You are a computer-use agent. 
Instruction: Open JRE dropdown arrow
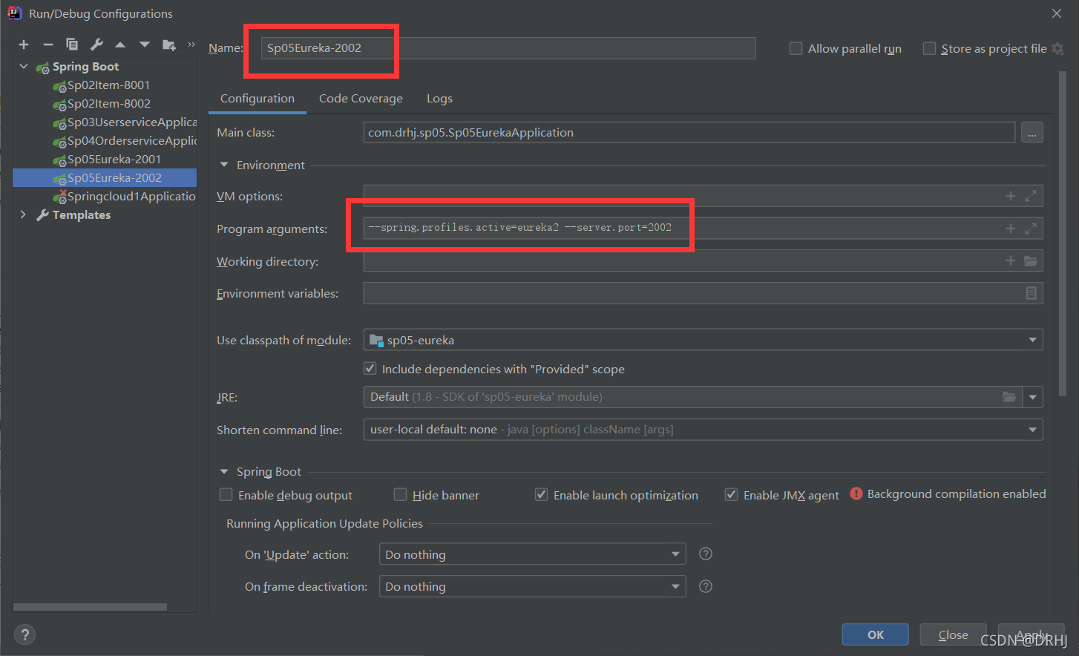pos(1033,397)
